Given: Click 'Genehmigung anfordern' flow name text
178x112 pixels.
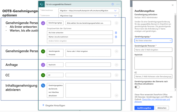Looking at the screenshot, I should coord(146,14).
